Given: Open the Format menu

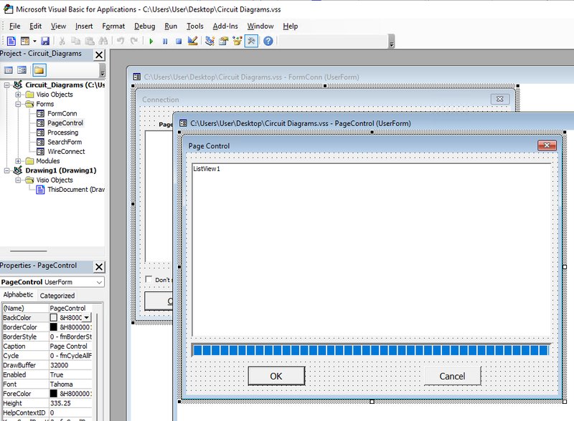Looking at the screenshot, I should (113, 26).
